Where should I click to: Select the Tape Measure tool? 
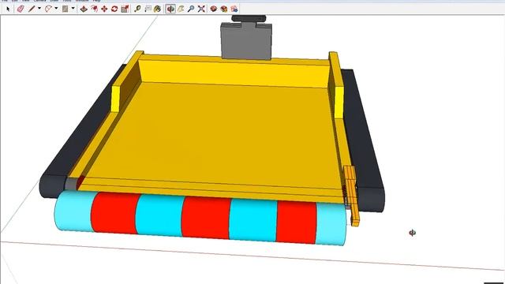(137, 9)
